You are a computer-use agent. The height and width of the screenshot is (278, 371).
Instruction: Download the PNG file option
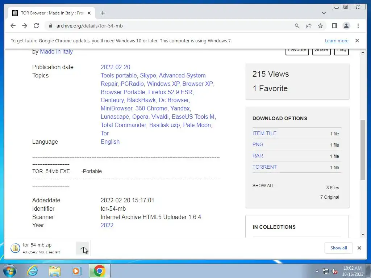[x=258, y=144]
